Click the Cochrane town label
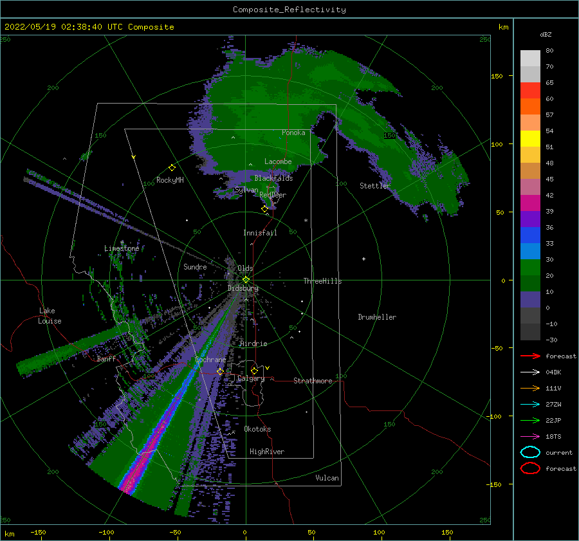Screen dimensions: 579x541 pos(210,360)
